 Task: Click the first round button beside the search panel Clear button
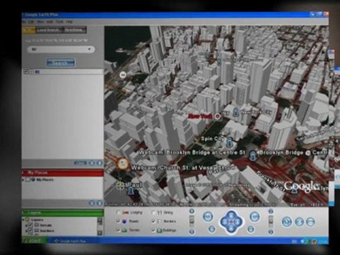pyautogui.click(x=92, y=163)
